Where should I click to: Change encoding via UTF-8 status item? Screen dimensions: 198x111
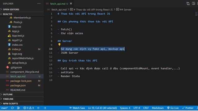[x=137, y=108]
